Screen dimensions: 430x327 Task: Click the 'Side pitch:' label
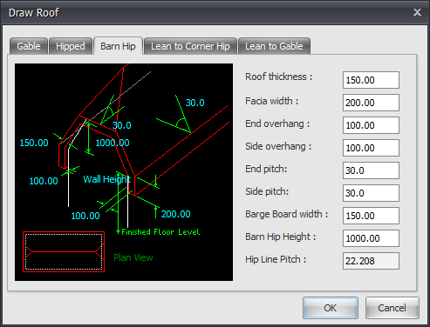(267, 191)
